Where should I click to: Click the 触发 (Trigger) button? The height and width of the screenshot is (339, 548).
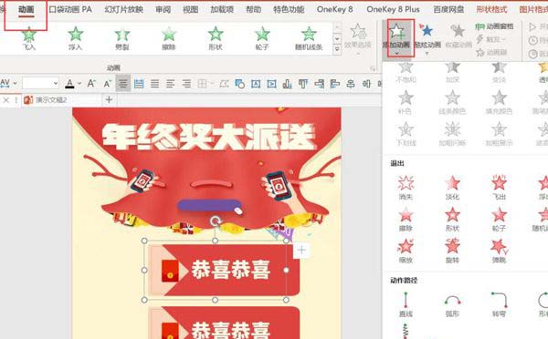point(491,39)
